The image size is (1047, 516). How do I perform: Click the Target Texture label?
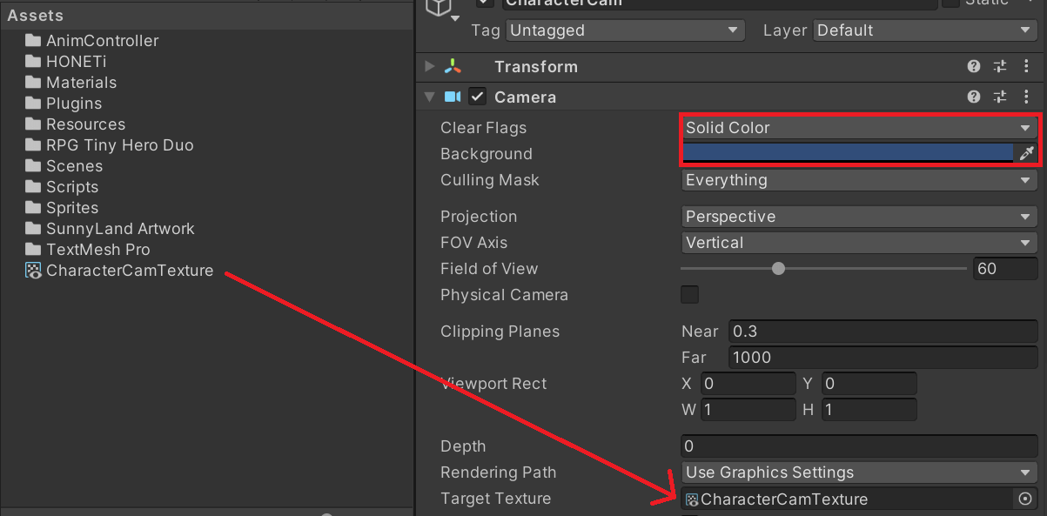[x=495, y=499]
